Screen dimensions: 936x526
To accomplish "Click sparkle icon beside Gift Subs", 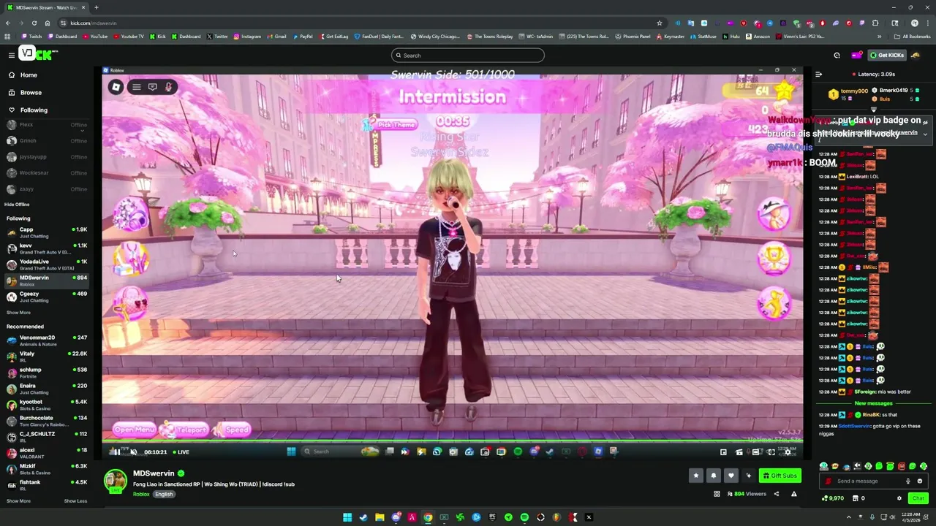I will click(x=748, y=476).
